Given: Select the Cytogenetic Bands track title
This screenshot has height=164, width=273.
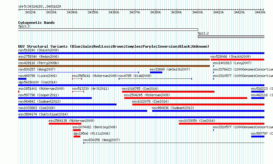Looking at the screenshot, I should pos(37,23).
